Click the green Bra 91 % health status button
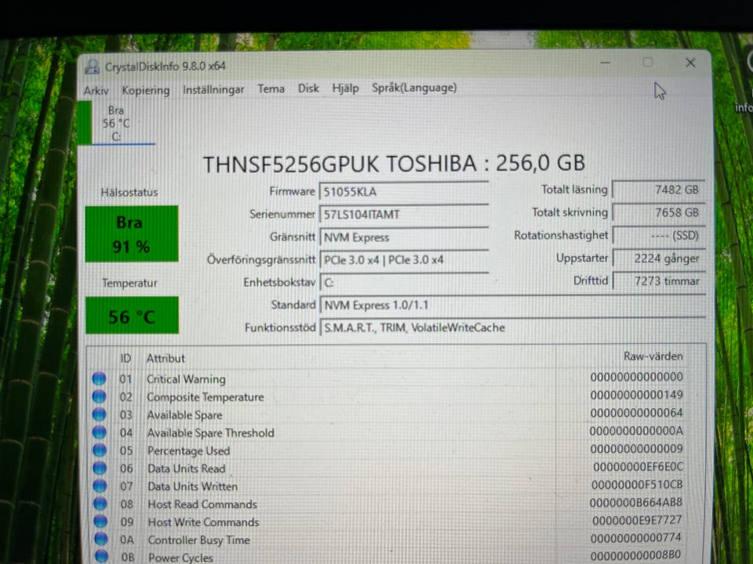Image resolution: width=753 pixels, height=564 pixels. pos(132,234)
